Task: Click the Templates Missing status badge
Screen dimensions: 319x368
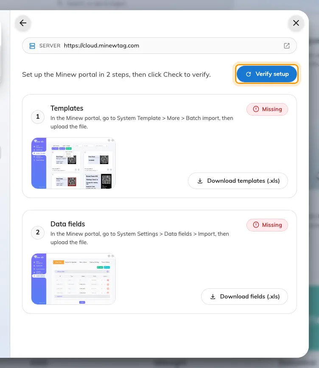Action: [267, 109]
